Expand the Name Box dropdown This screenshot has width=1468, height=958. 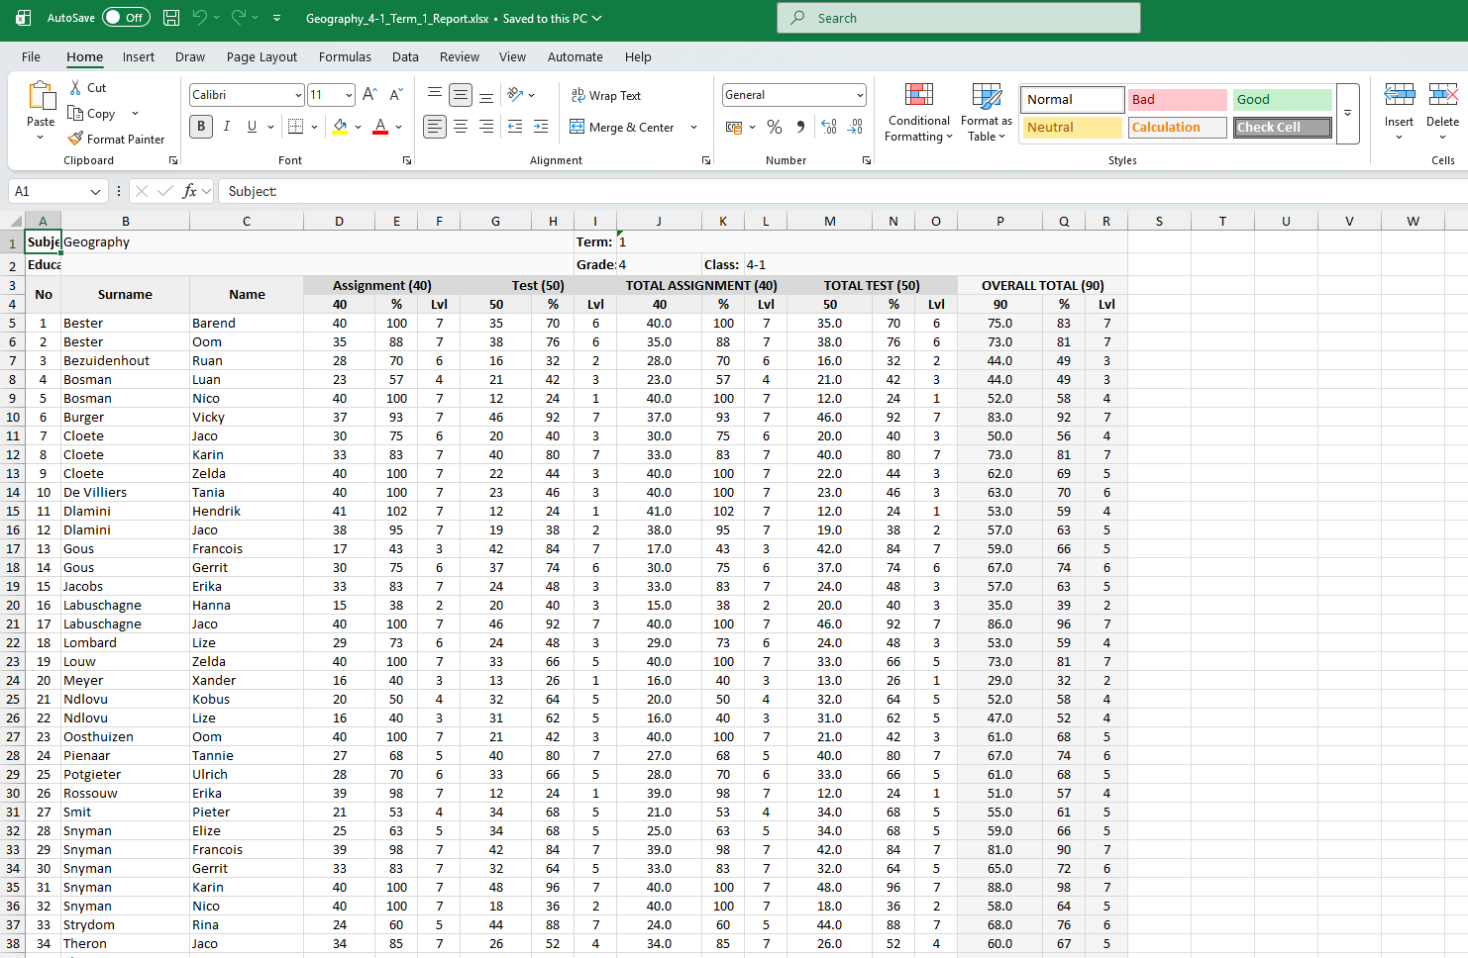click(x=95, y=191)
